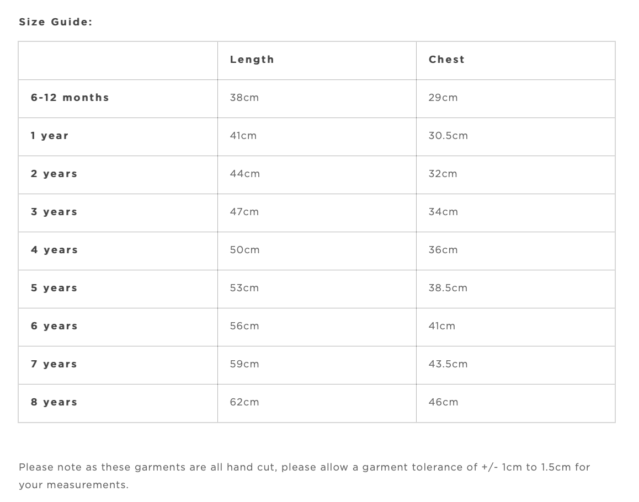Click the 7 years row label
The image size is (639, 502).
pos(54,364)
